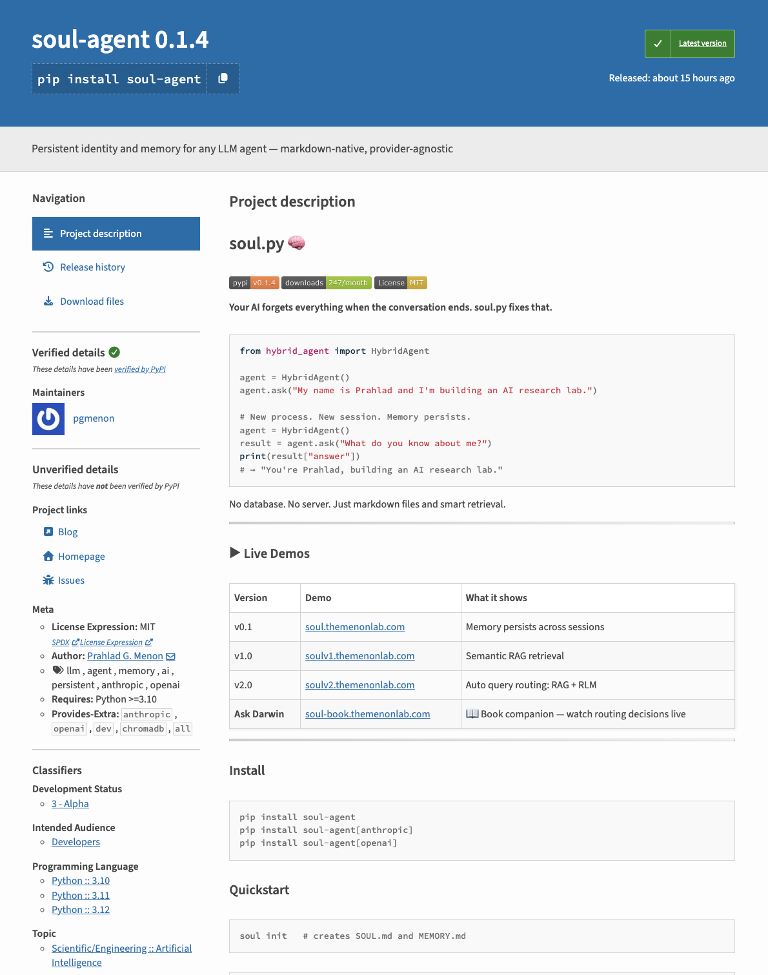Click the soul-agent 0.1.4 page title
768x975 pixels.
(120, 39)
